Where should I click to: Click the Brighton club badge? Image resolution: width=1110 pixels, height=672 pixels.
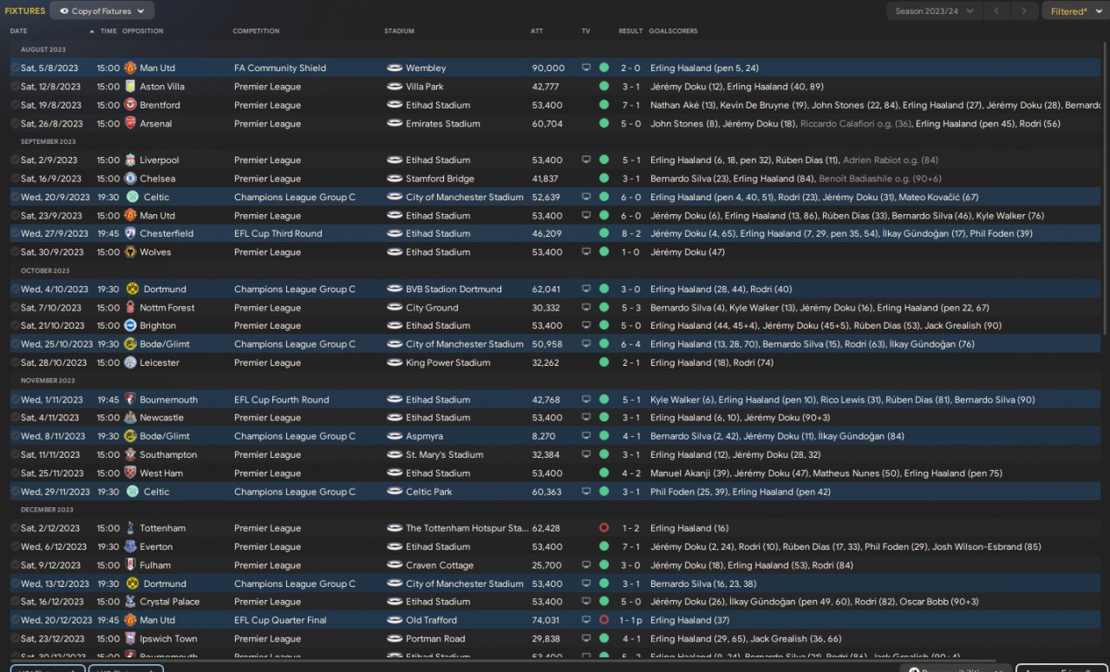pyautogui.click(x=130, y=326)
